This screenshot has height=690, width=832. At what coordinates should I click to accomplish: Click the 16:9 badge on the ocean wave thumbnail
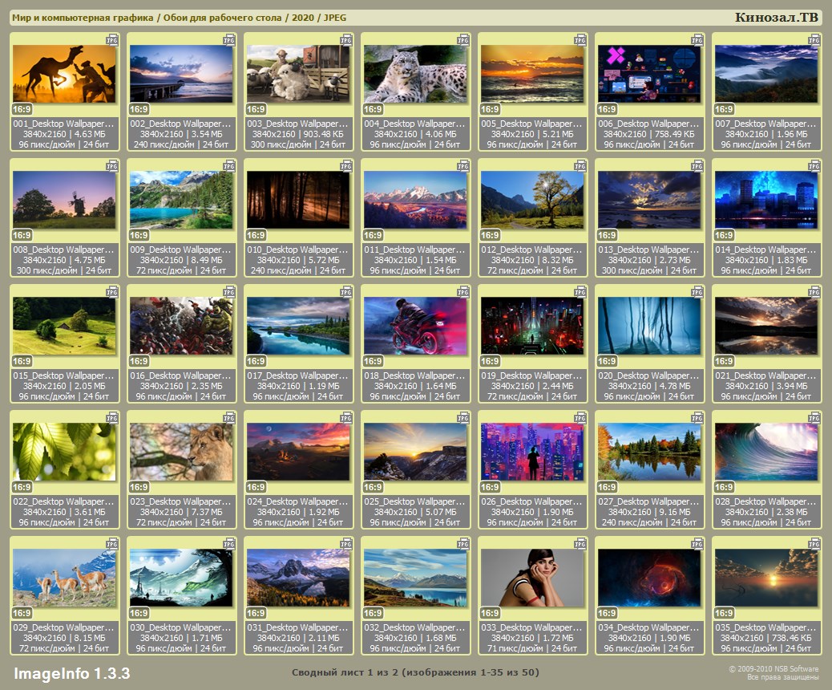[724, 487]
